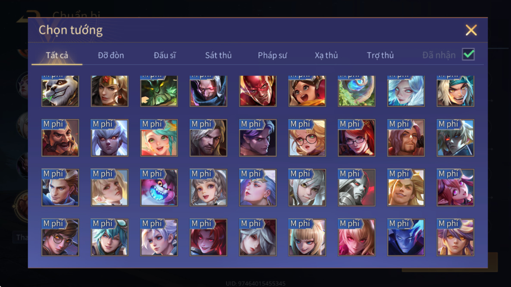
Task: Select the green forest monster hero
Action: 159,91
